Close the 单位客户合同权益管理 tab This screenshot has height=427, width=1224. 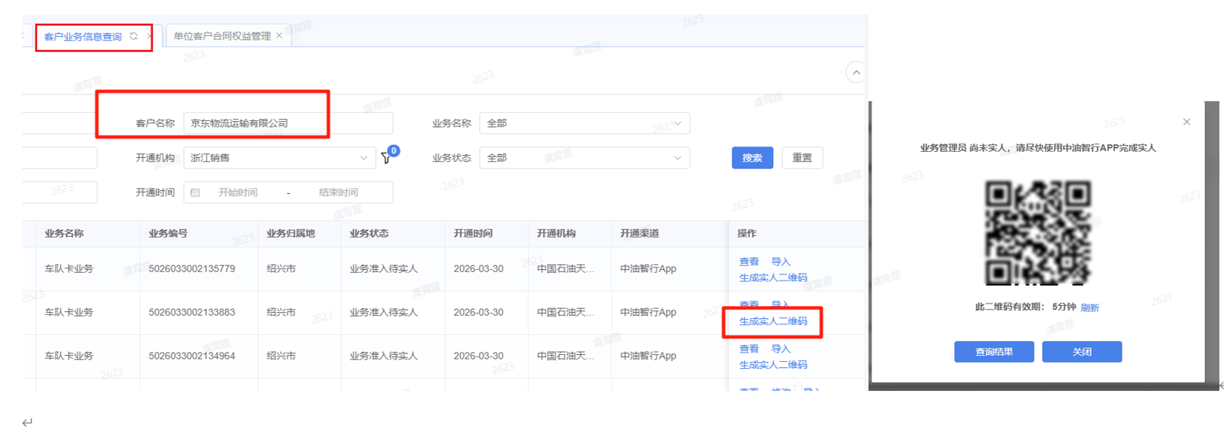point(279,35)
